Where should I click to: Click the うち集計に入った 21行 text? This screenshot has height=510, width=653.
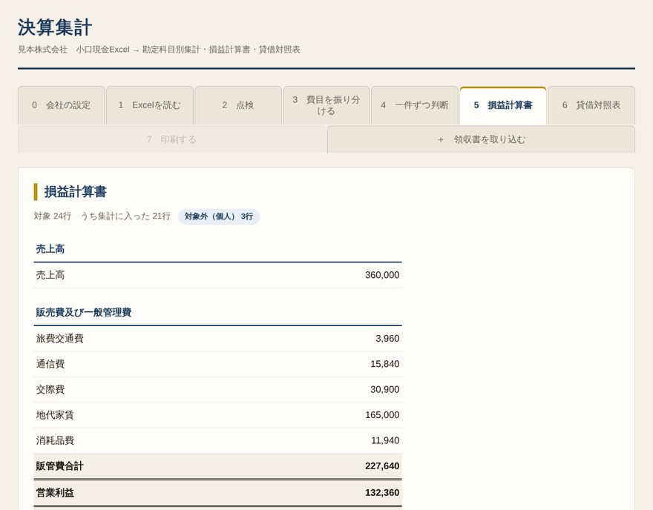[x=125, y=216]
